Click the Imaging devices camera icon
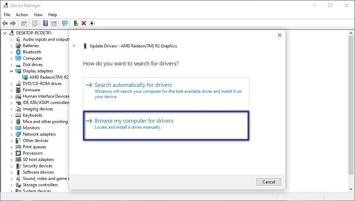 pyautogui.click(x=18, y=109)
